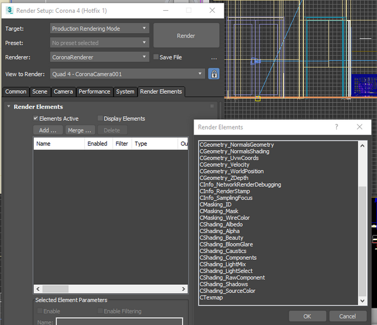Screen dimensions: 377x325
Task: Click OK in Render Elements dialog
Action: tap(307, 316)
